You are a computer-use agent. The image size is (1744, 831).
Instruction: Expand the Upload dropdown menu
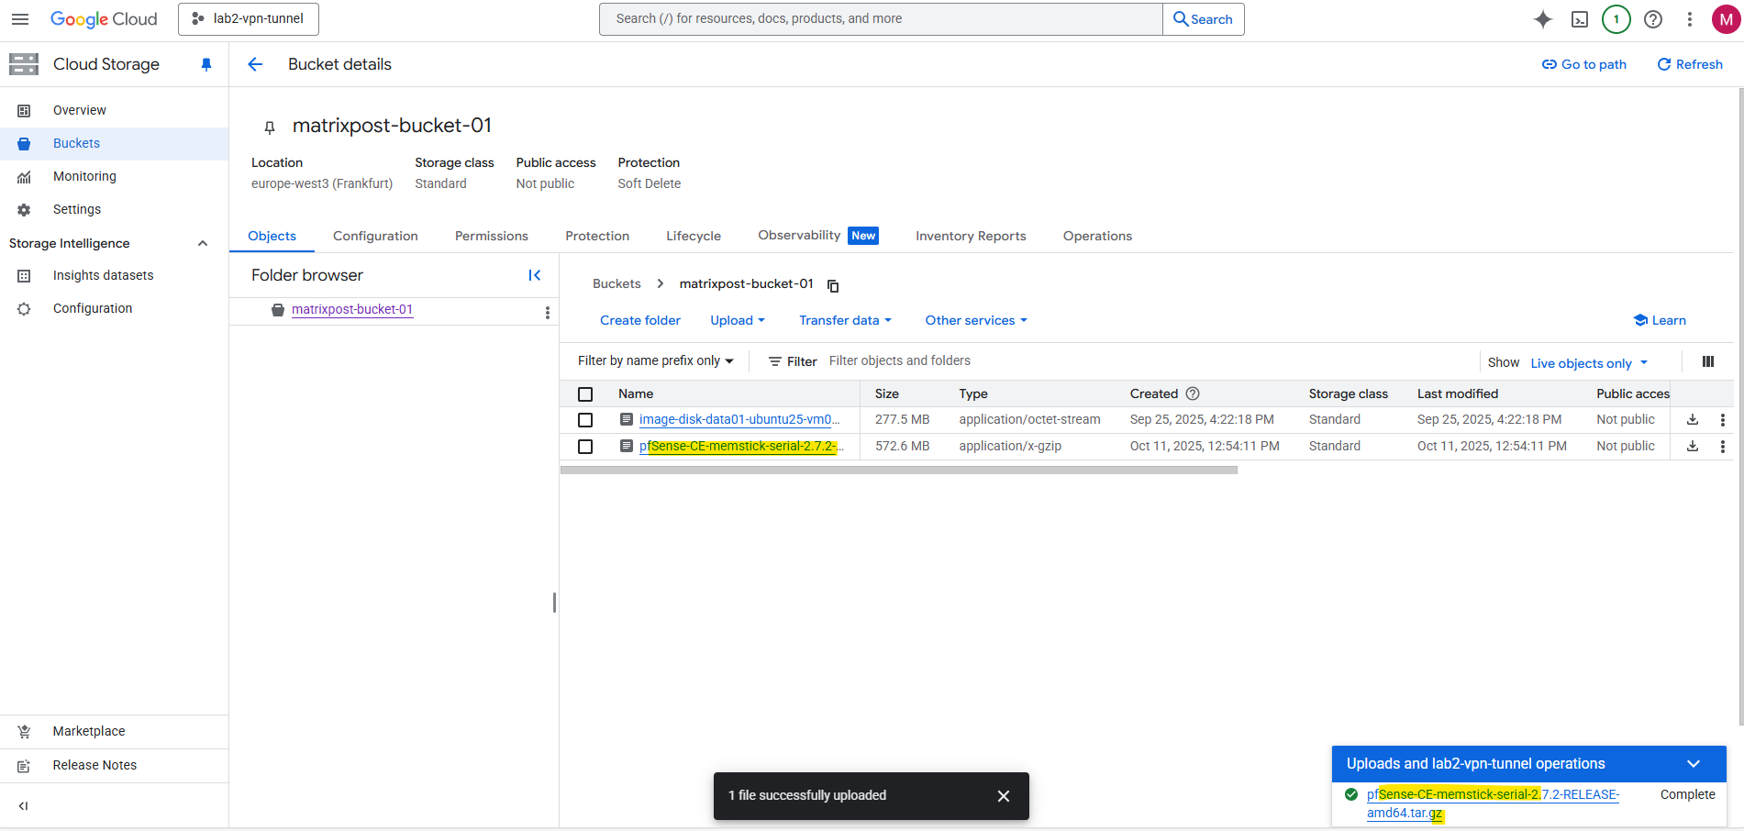(x=738, y=320)
